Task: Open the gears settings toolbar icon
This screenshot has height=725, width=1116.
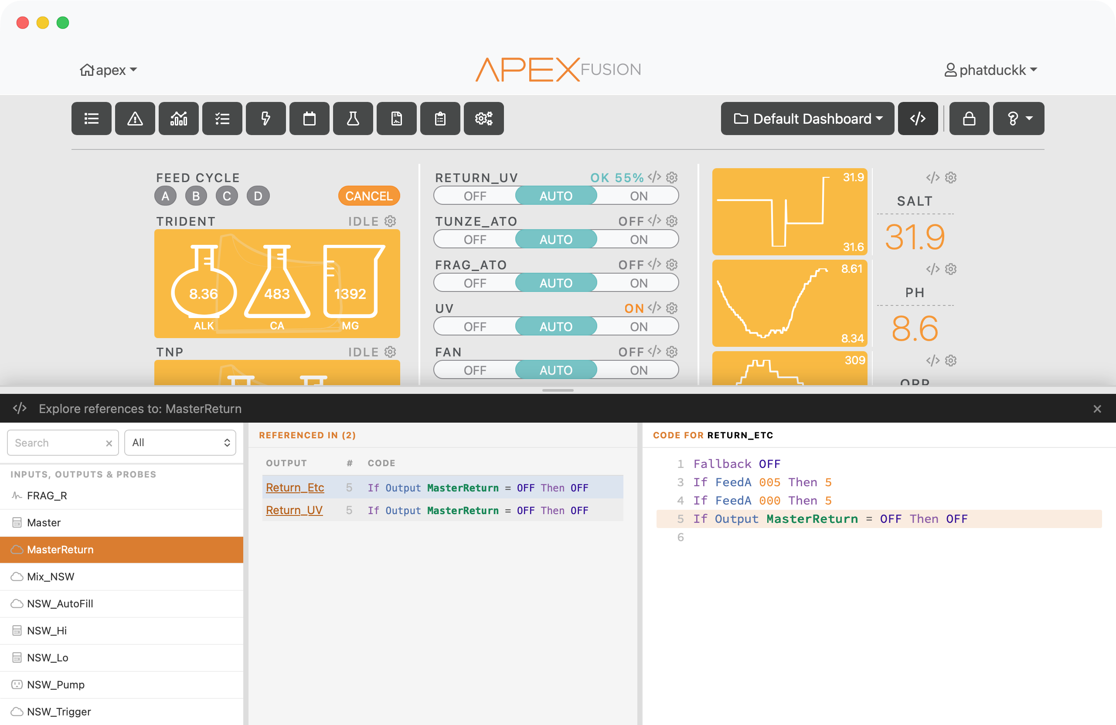Action: click(x=484, y=119)
